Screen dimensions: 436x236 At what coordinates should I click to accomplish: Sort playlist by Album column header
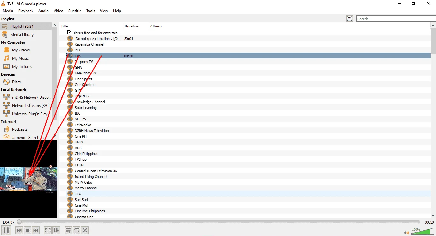289,26
